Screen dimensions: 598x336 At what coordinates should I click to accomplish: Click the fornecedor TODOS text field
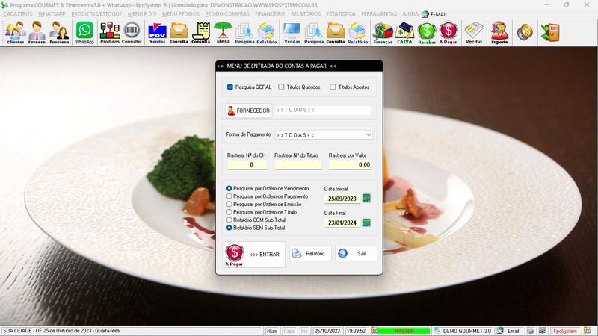[323, 110]
